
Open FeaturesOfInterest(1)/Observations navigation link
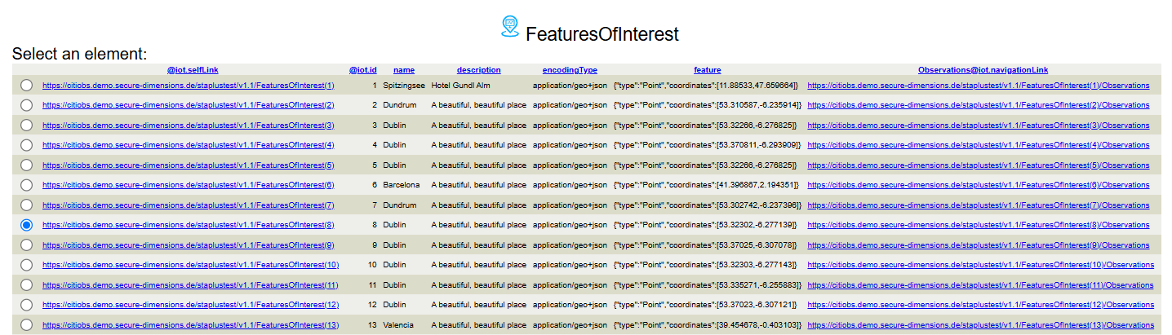[x=979, y=85]
